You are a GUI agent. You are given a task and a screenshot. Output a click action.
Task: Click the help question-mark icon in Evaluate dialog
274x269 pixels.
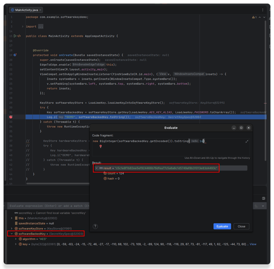(x=95, y=226)
